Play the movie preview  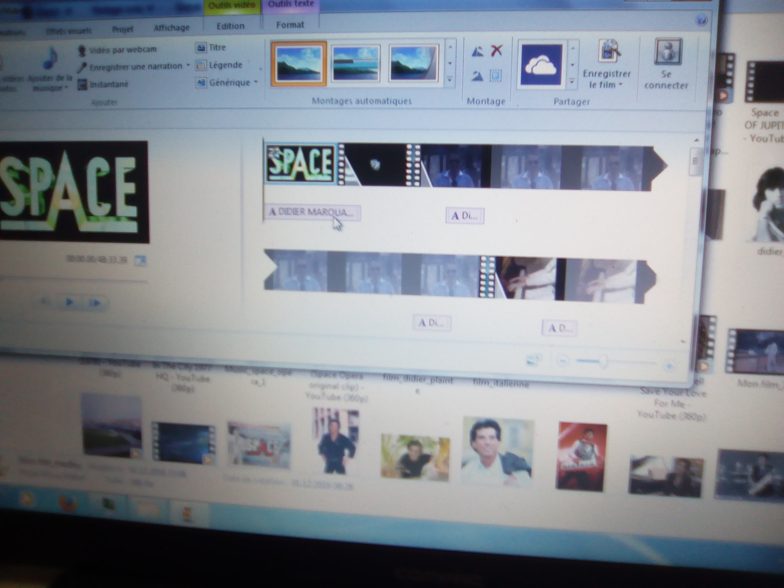[x=70, y=302]
